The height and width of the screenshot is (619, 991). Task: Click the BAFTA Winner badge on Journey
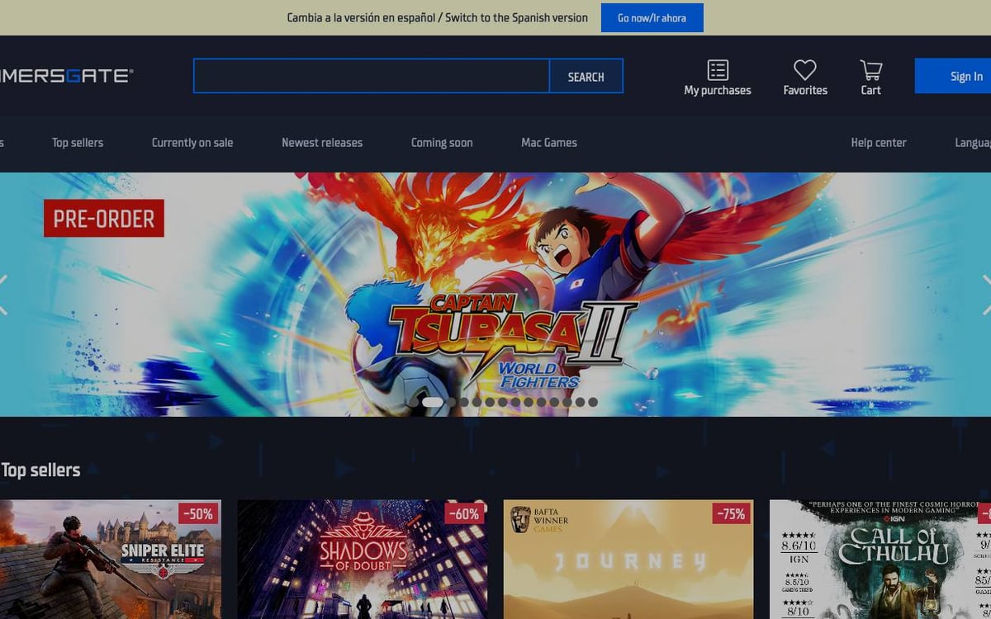540,519
